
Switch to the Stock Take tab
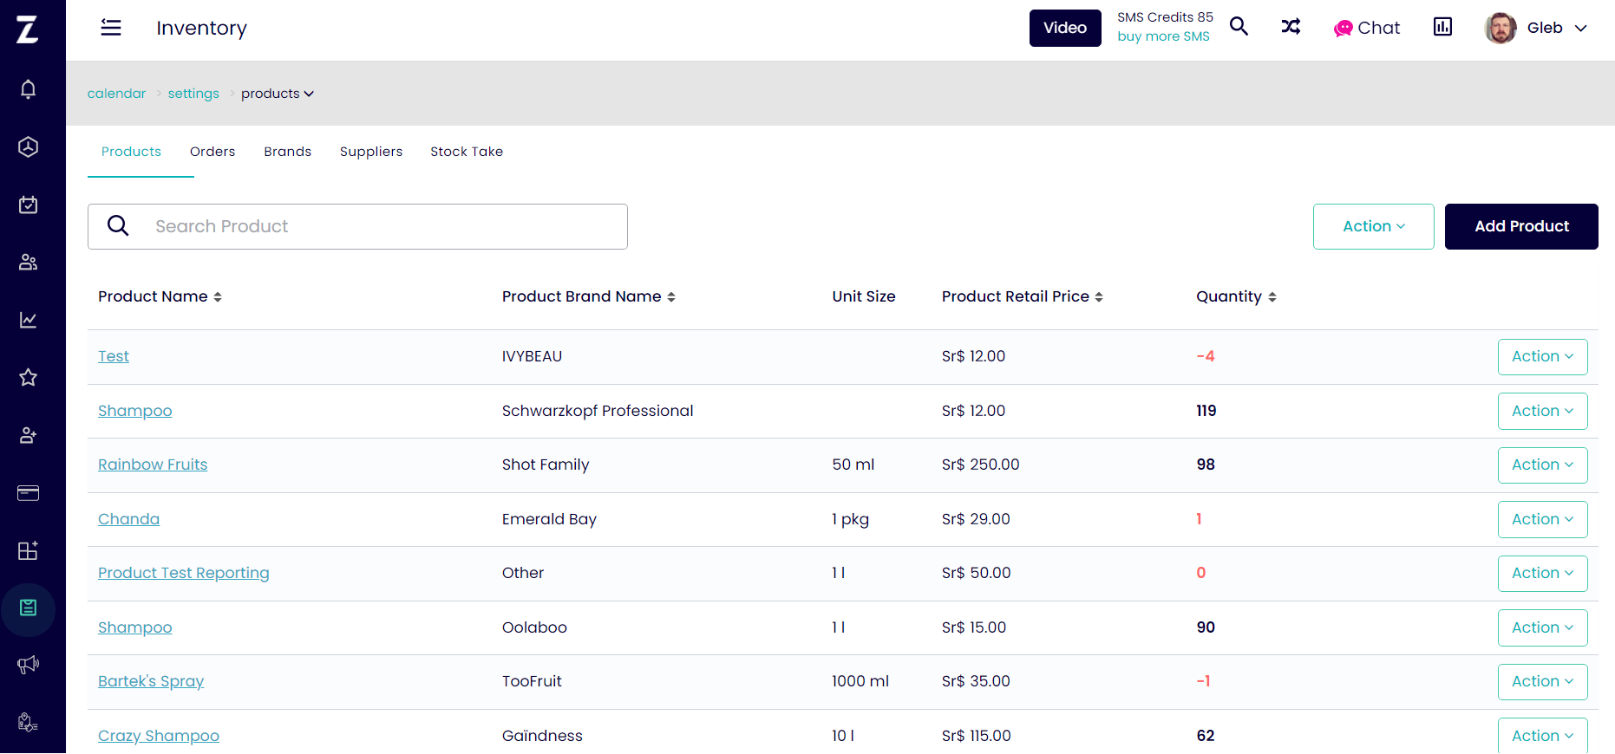tap(467, 152)
